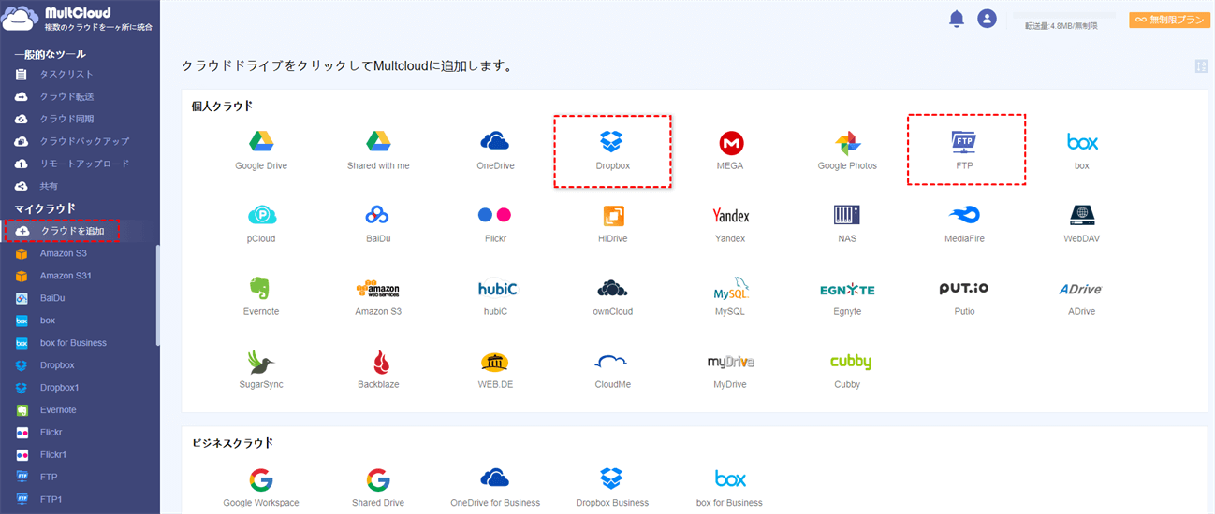Viewport: 1215px width, 514px height.
Task: Add Backblaze cloud
Action: (378, 369)
